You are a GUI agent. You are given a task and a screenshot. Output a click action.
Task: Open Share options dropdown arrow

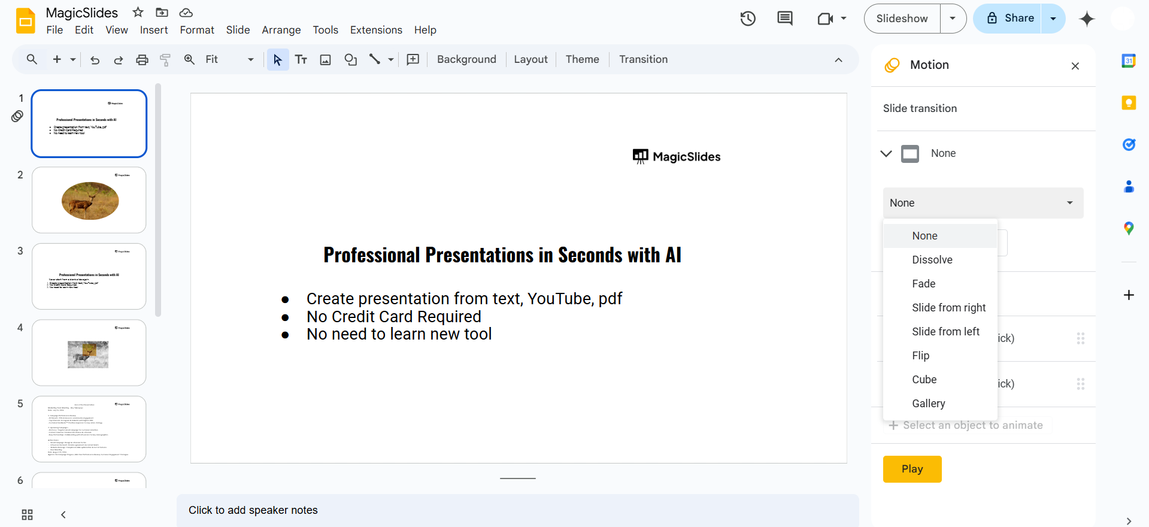click(x=1053, y=19)
